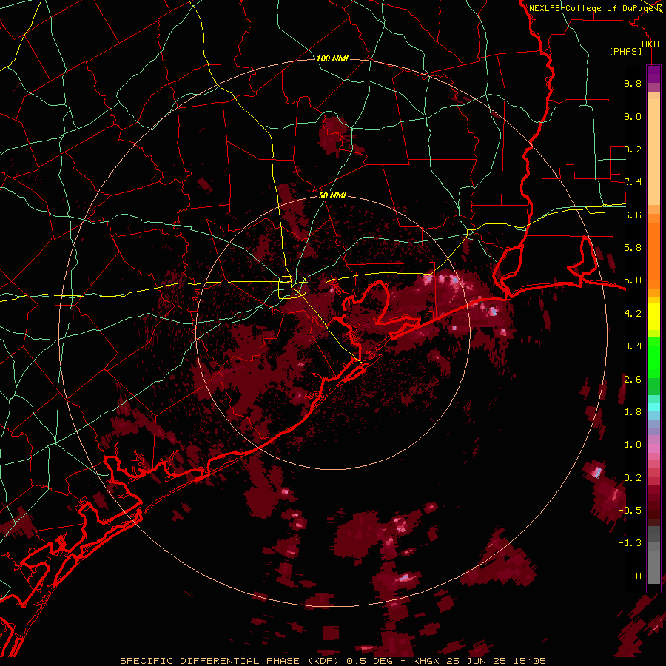The height and width of the screenshot is (666, 666).
Task: Click the 9.0 value on the color scale
Action: (633, 116)
